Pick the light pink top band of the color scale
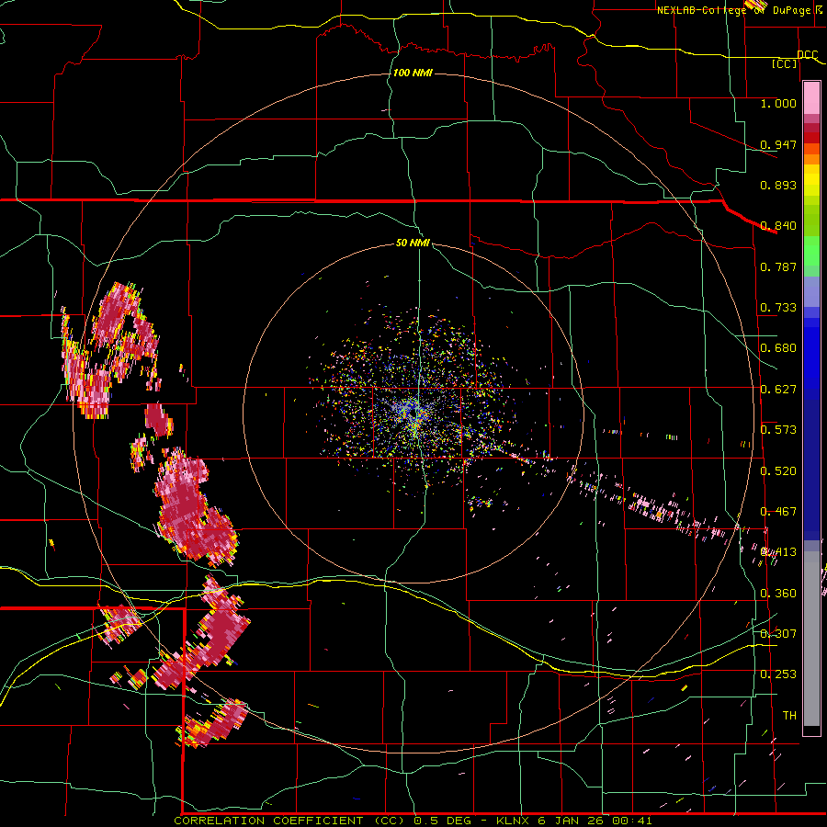The width and height of the screenshot is (827, 827). 811,98
